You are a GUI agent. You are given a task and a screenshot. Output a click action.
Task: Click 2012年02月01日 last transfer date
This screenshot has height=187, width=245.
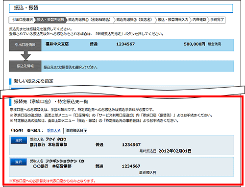[x=175, y=151]
